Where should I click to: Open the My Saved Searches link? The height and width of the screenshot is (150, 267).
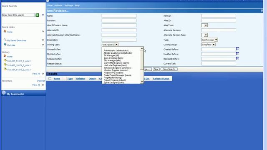click(17, 40)
